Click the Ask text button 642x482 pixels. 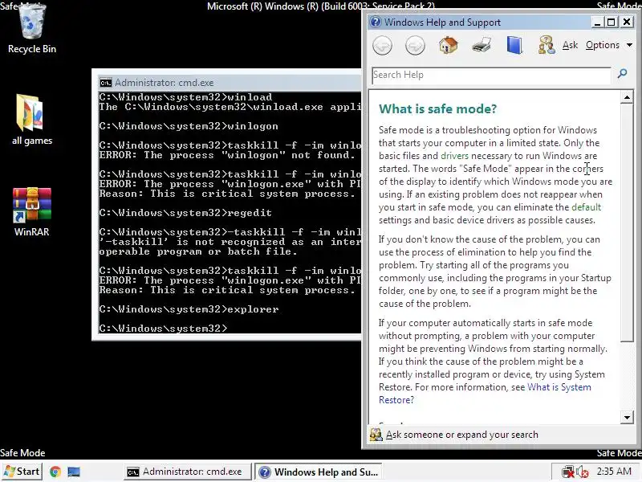tap(570, 45)
